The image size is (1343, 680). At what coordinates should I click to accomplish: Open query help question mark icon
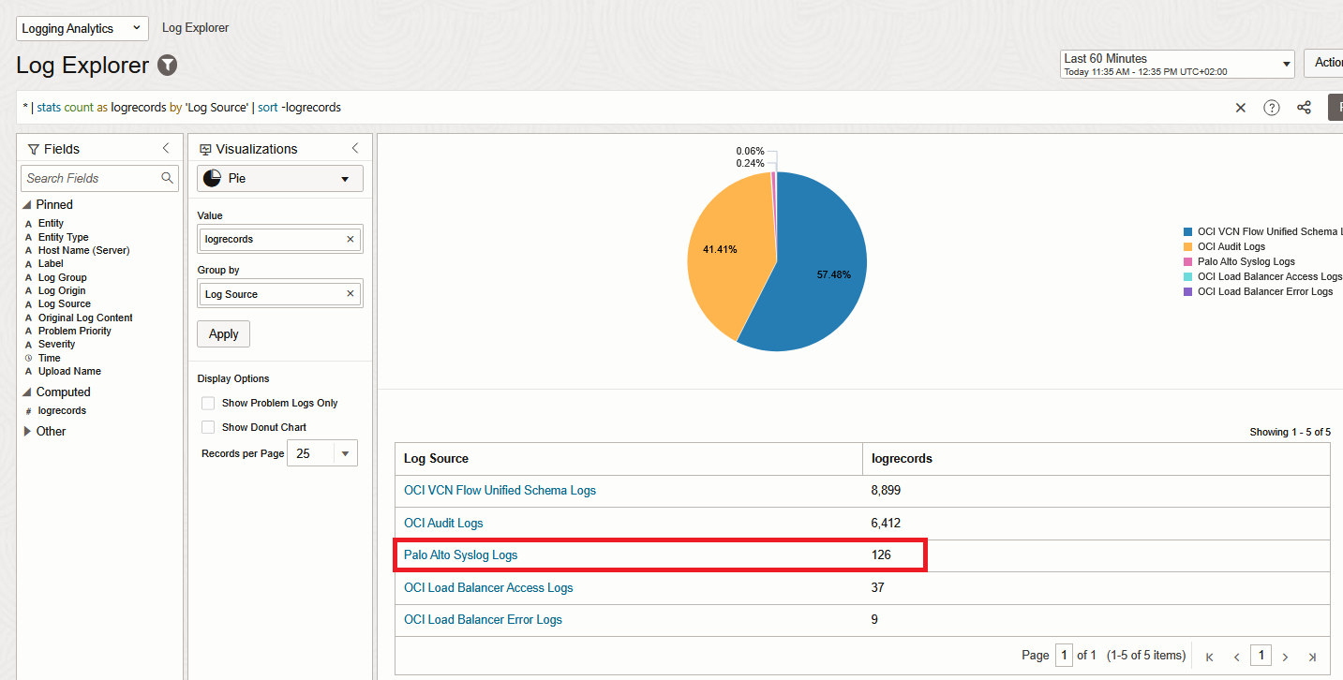1272,108
